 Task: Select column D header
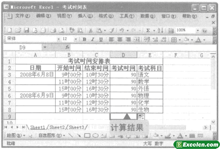coord(123,55)
